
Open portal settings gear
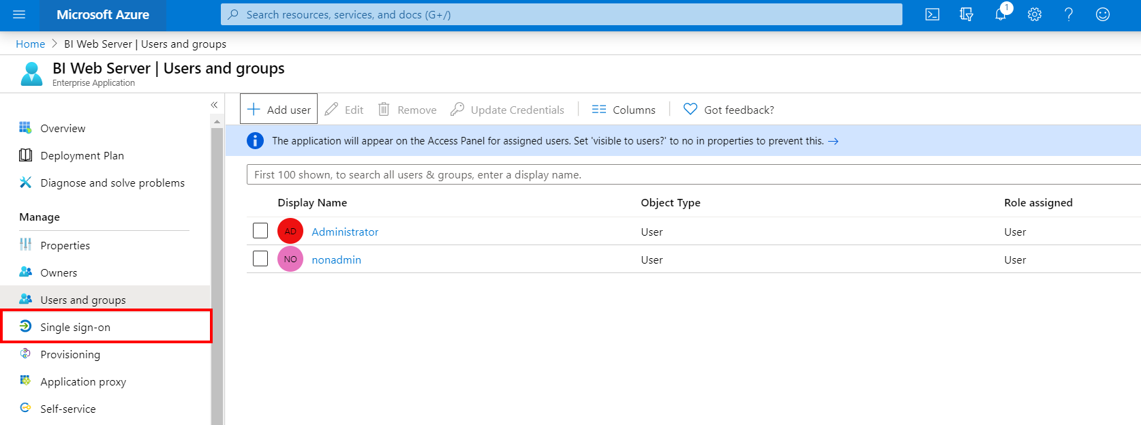(1035, 14)
